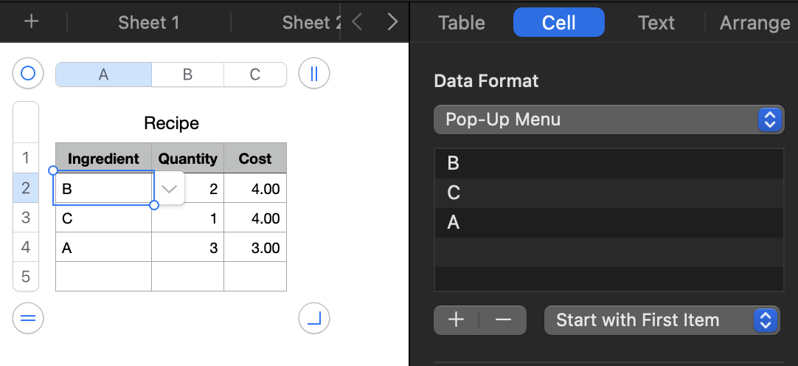Open the cell B pop-up chevron
The image size is (798, 366).
(169, 189)
